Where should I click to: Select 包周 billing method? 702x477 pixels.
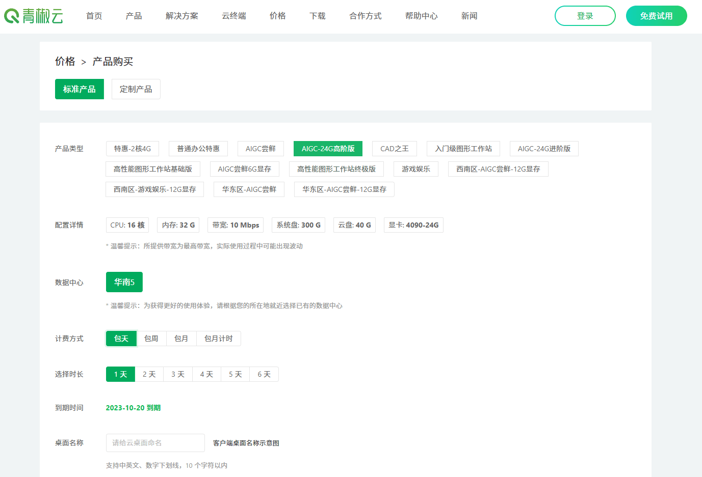pos(151,339)
